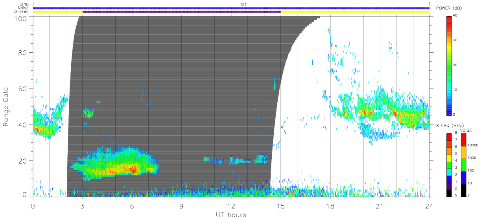483x223 pixels.
Task: Click the 6 UT hour tick label
Action: click(x=132, y=205)
